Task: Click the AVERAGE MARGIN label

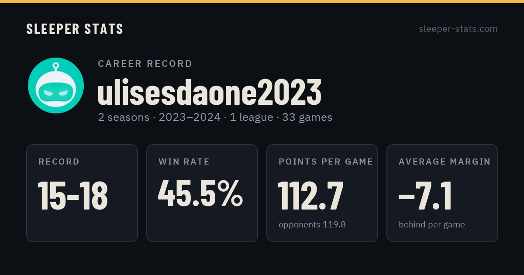Action: point(445,162)
